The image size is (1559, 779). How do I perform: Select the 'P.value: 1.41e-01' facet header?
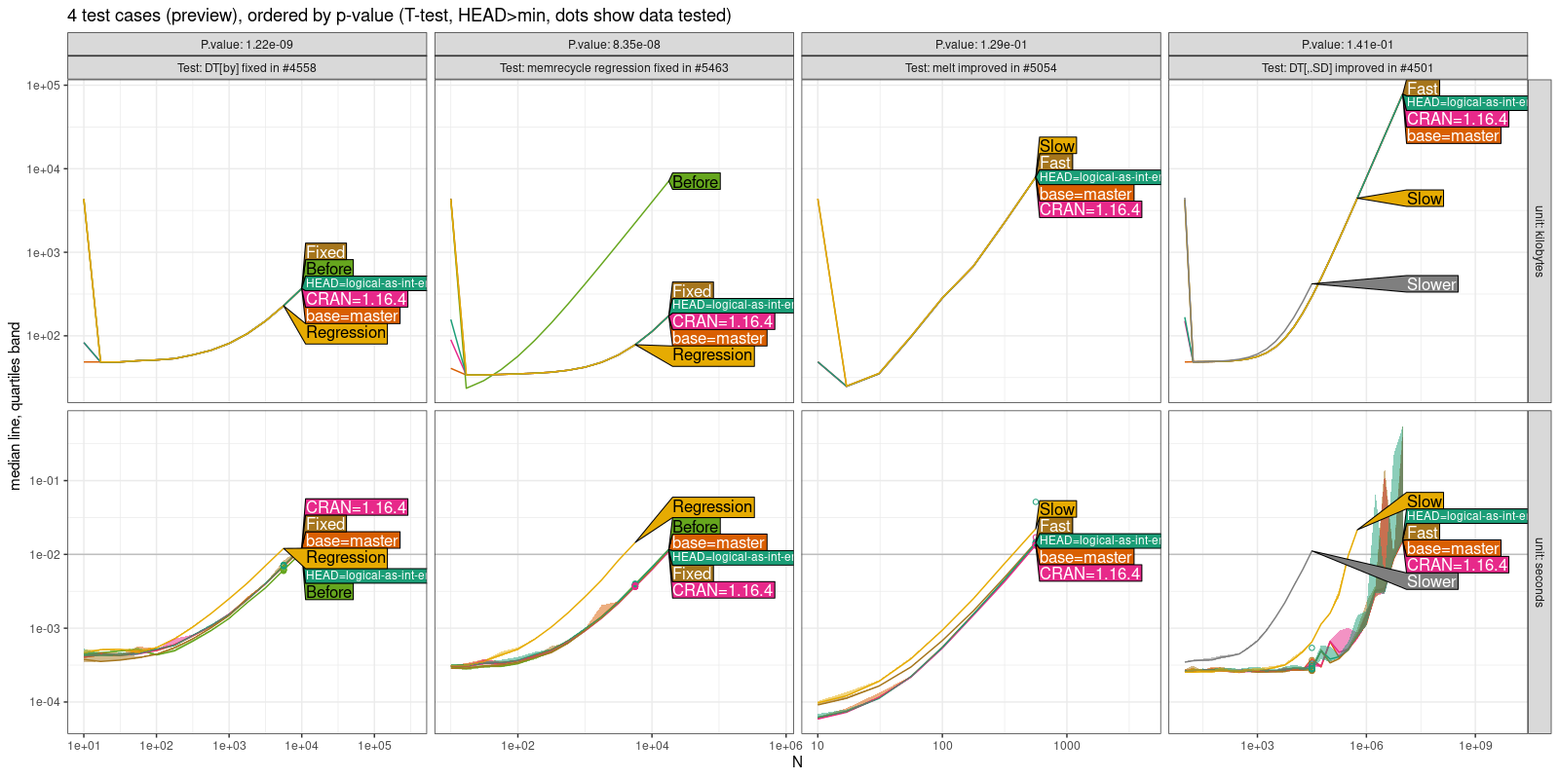click(1348, 45)
